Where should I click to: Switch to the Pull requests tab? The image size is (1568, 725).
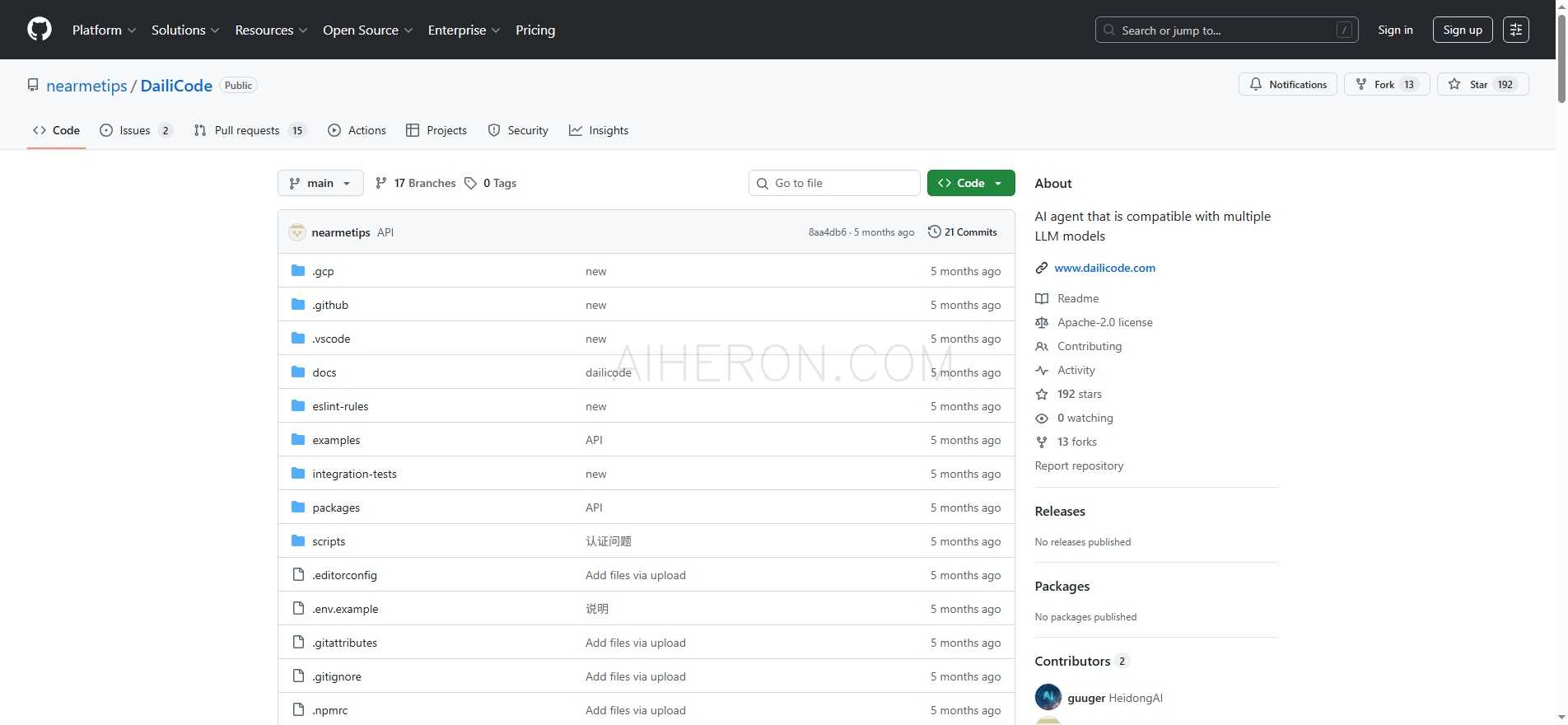click(x=249, y=130)
